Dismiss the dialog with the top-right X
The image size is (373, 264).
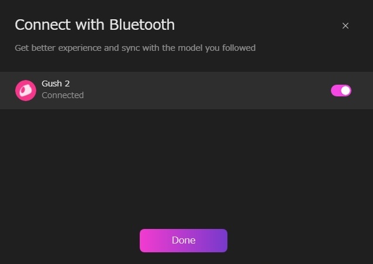pyautogui.click(x=346, y=26)
